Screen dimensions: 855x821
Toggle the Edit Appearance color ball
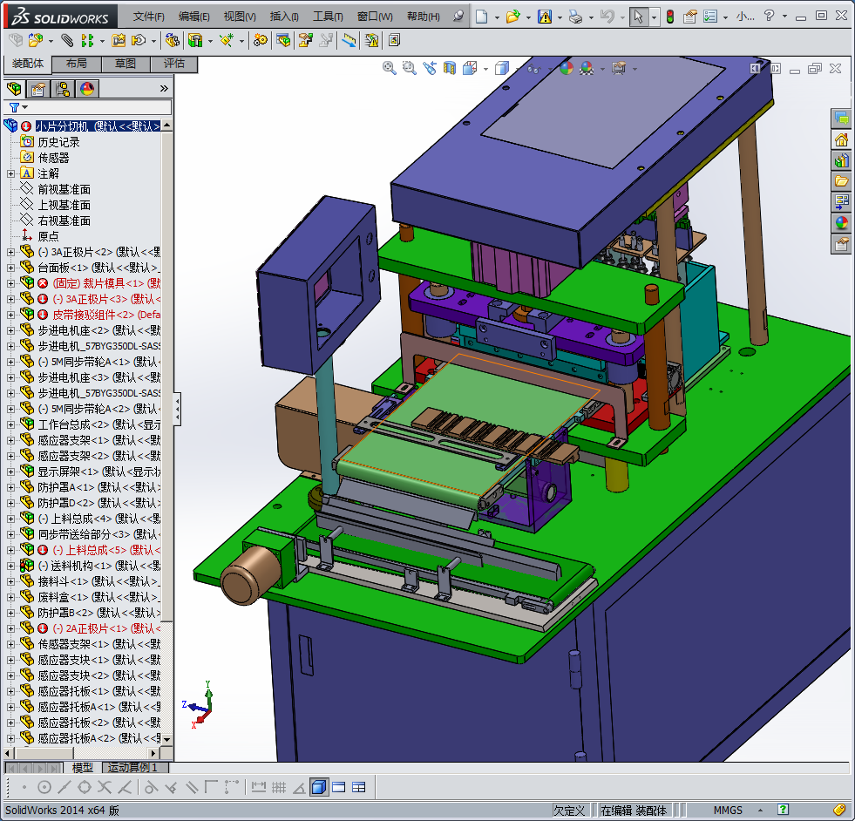[567, 68]
